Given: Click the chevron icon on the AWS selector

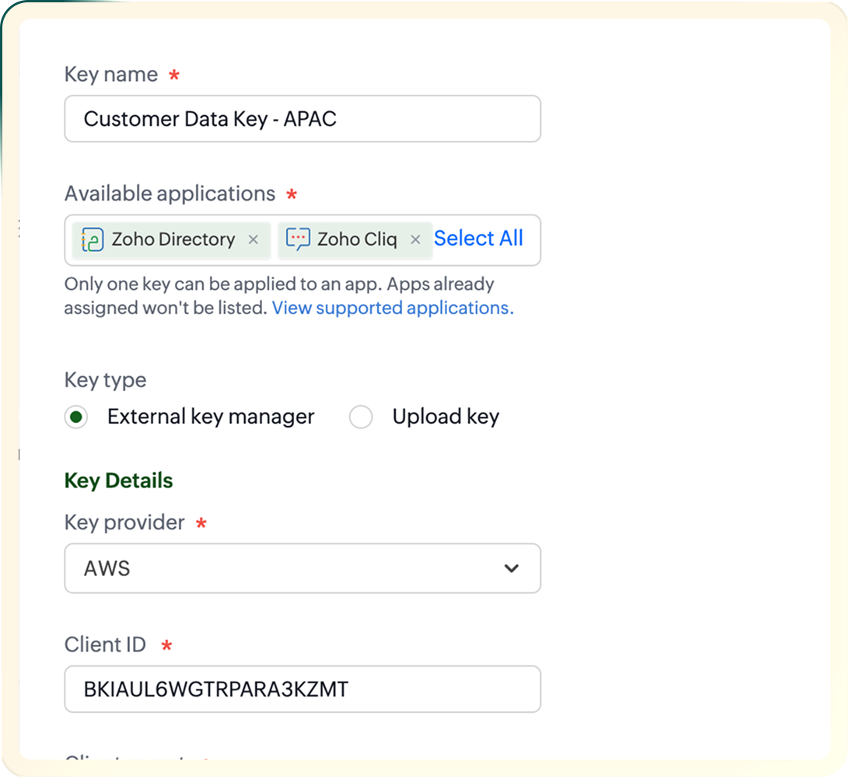Looking at the screenshot, I should tap(512, 568).
